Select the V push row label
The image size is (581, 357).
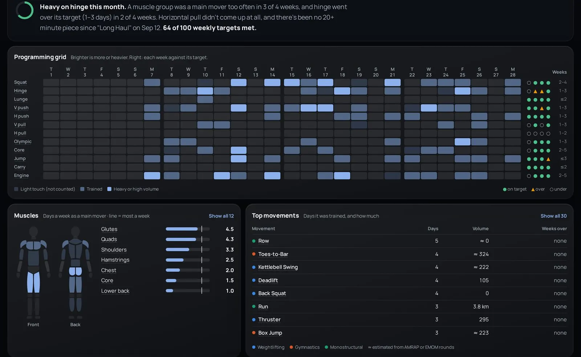tap(21, 108)
